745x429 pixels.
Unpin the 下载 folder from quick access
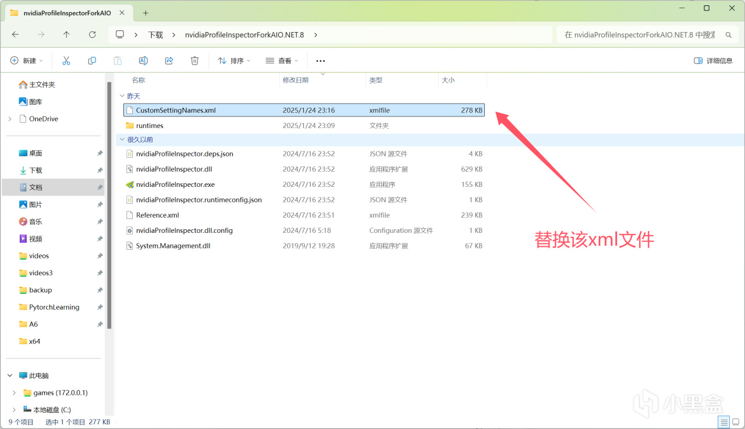(x=100, y=171)
